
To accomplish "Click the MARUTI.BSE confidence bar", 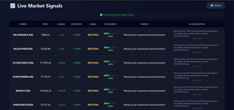I will pos(111,89).
